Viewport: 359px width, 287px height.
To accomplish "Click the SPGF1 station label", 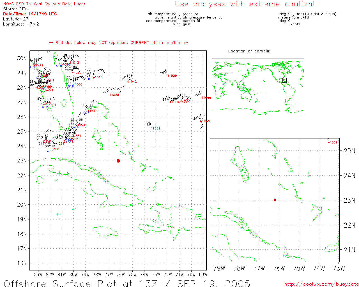I will pos(93,111).
